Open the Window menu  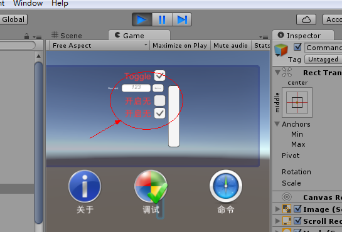click(x=28, y=3)
